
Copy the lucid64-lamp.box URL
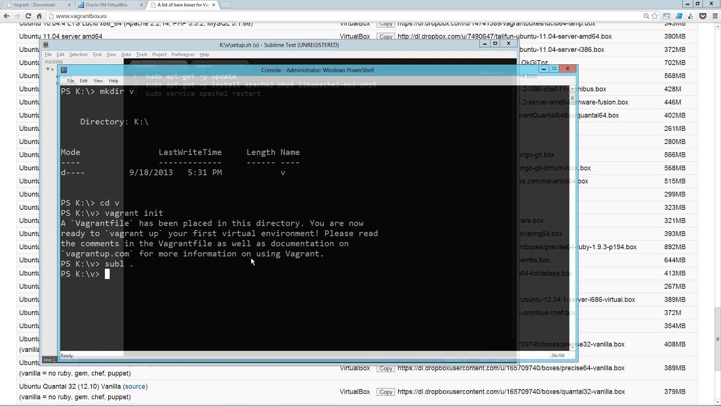pyautogui.click(x=386, y=24)
